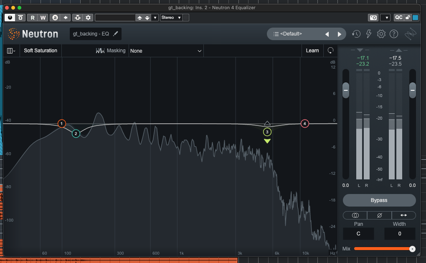Enable Read automation (R) button

(33, 18)
